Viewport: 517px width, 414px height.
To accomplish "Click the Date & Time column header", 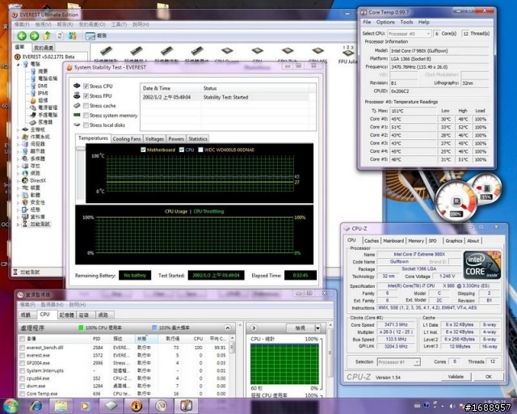I will pyautogui.click(x=170, y=88).
